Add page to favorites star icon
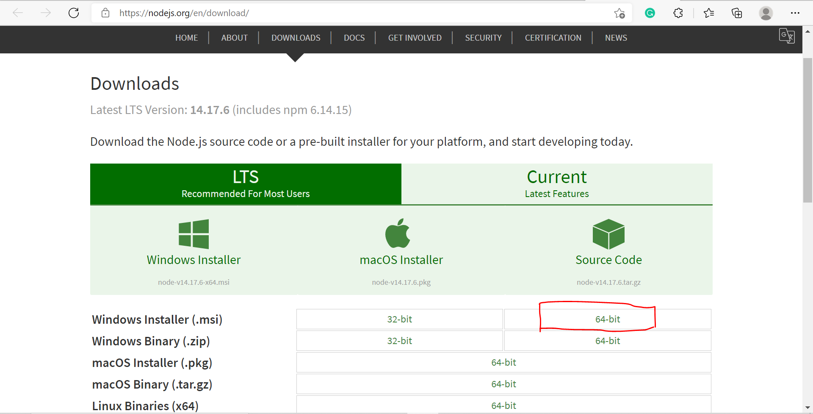Viewport: 813px width, 414px height. pos(619,13)
